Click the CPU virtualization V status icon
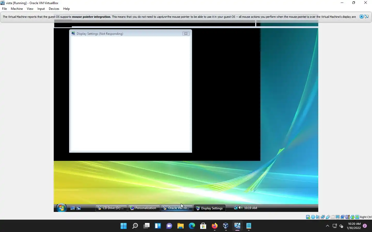Viewport: 372px width, 232px height. (x=347, y=217)
